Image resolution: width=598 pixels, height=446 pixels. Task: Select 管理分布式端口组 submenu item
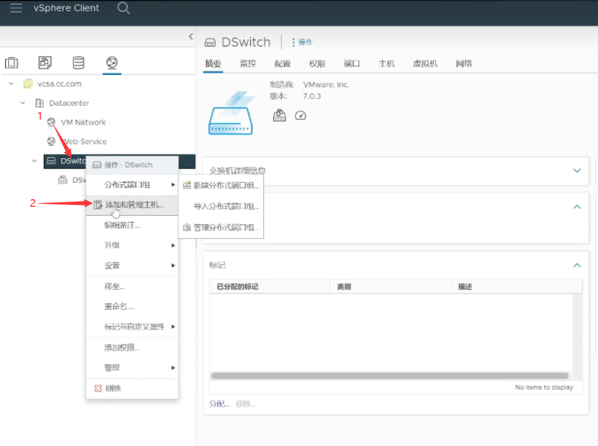(221, 227)
